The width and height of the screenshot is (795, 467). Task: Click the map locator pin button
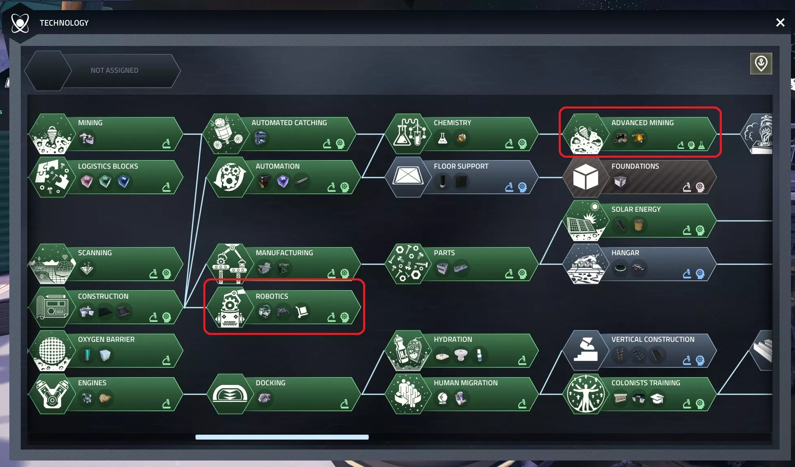coord(761,63)
